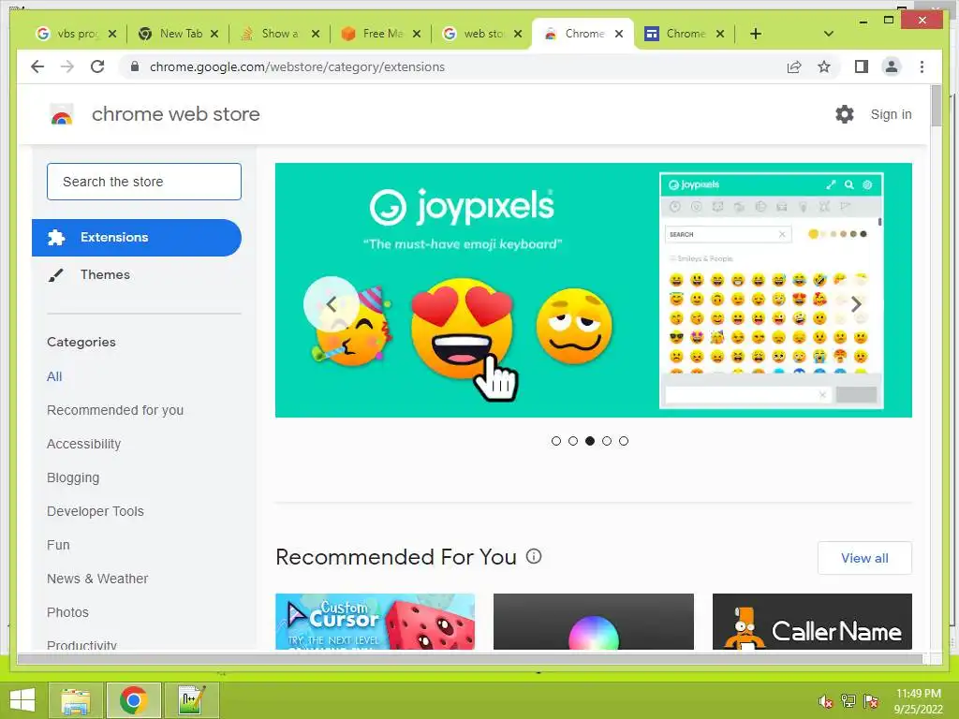Open web store settings gear

pyautogui.click(x=845, y=113)
